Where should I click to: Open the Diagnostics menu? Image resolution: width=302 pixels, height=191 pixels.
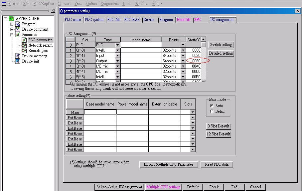point(109,4)
